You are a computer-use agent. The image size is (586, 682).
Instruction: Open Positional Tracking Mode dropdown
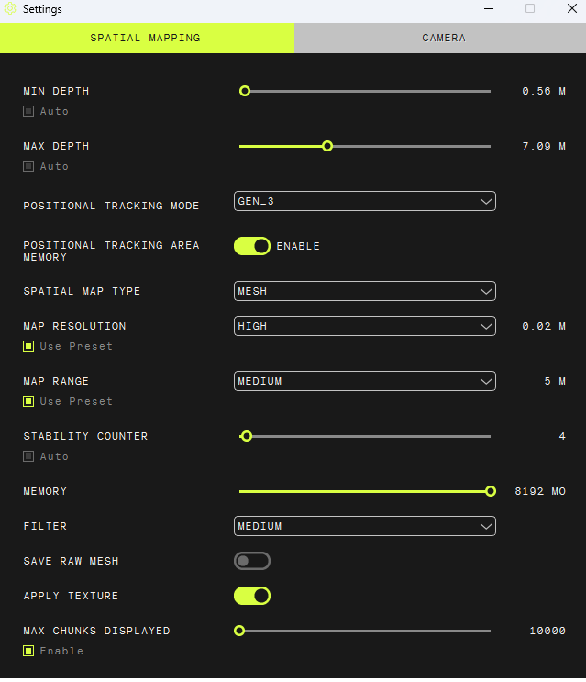(364, 201)
